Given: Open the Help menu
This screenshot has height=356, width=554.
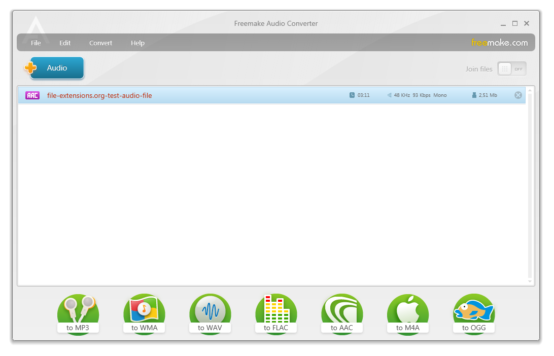Looking at the screenshot, I should (x=137, y=43).
